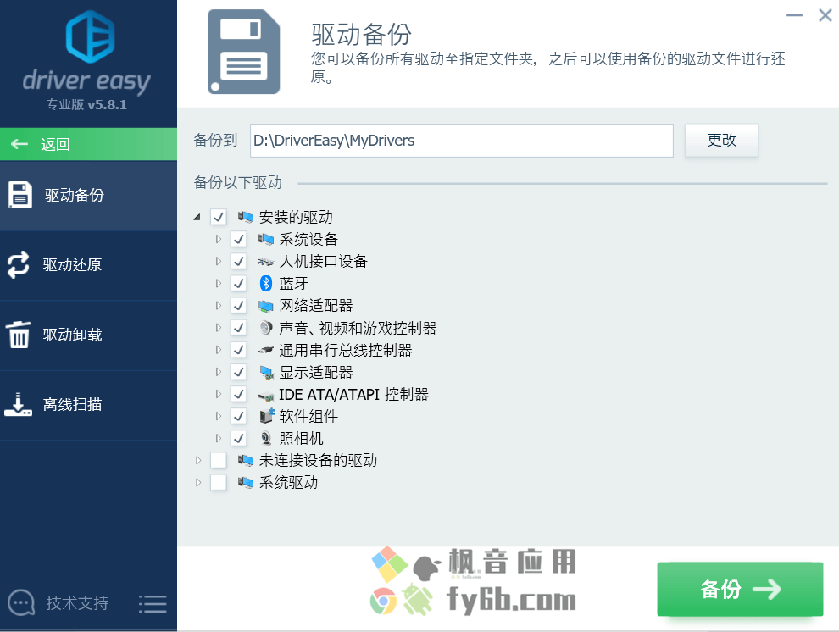Click the 显示适配器 display icon
This screenshot has height=632, width=839.
point(266,372)
